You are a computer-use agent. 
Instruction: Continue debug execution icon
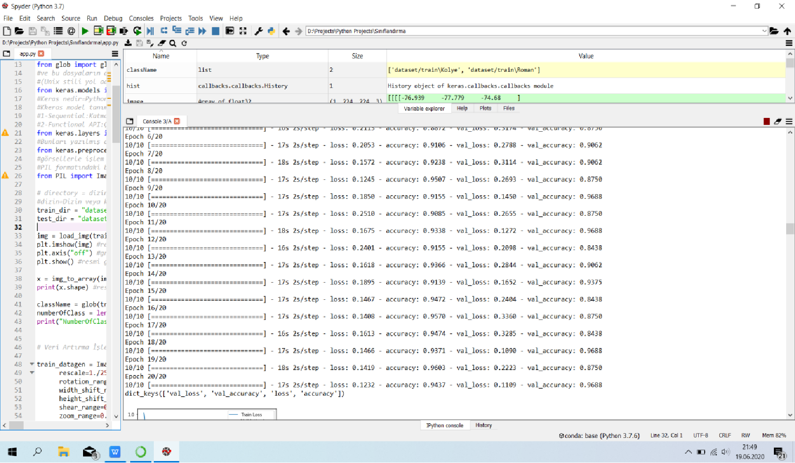(202, 31)
